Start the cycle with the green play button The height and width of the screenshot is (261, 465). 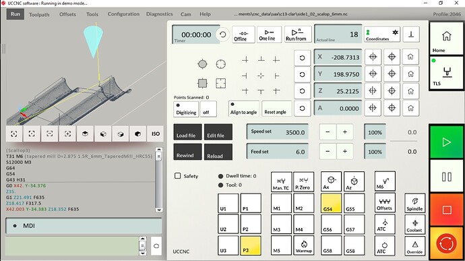(x=446, y=142)
